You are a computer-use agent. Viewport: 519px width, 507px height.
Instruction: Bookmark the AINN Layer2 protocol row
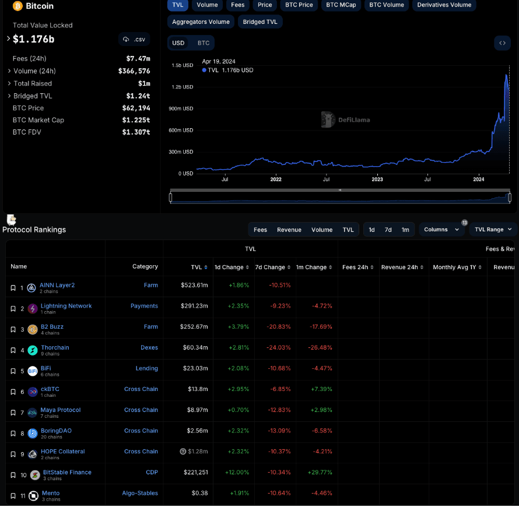pos(13,288)
